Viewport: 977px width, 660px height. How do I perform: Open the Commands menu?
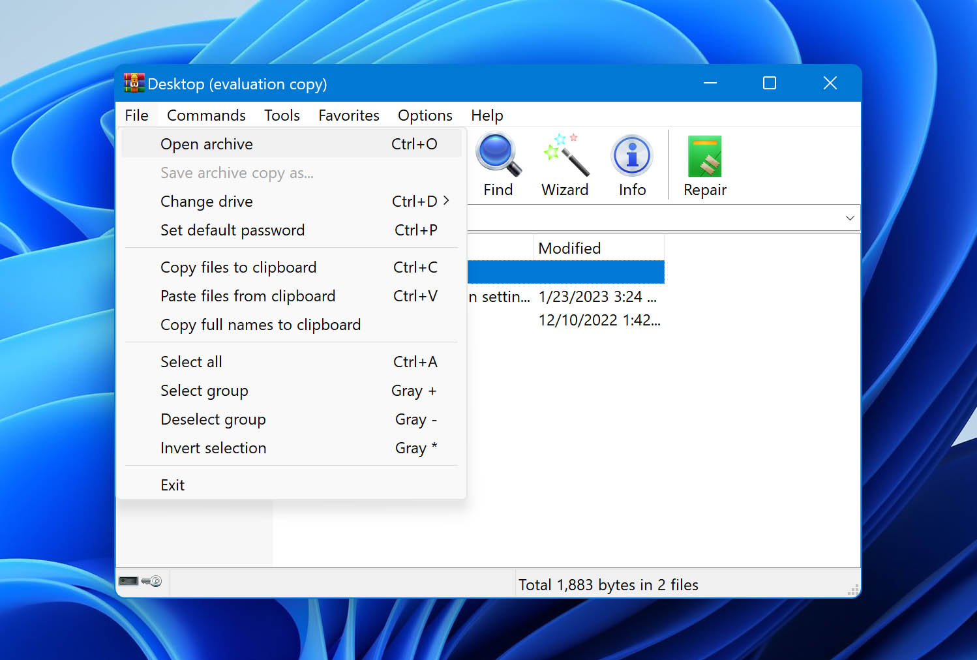(x=206, y=115)
